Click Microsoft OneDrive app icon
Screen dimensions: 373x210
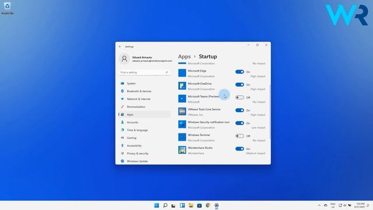pos(182,86)
